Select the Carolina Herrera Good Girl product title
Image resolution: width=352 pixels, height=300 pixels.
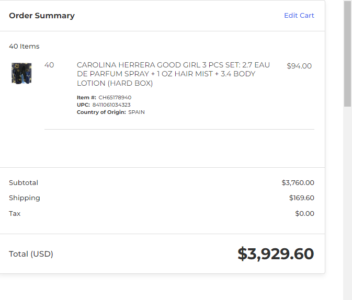(173, 74)
